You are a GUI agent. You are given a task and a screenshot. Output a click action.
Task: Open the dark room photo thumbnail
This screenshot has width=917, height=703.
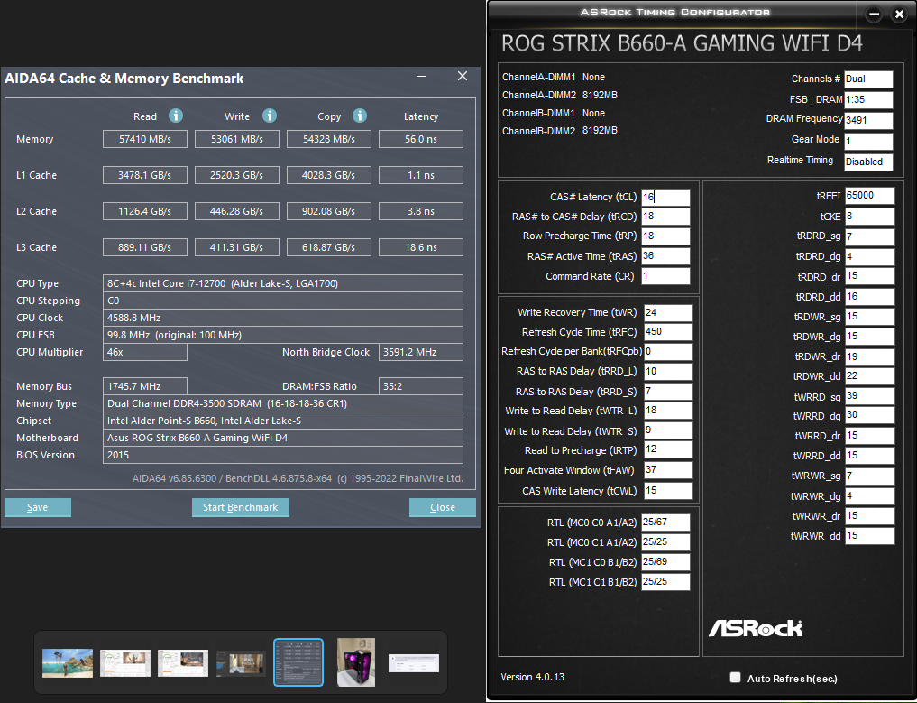[241, 663]
